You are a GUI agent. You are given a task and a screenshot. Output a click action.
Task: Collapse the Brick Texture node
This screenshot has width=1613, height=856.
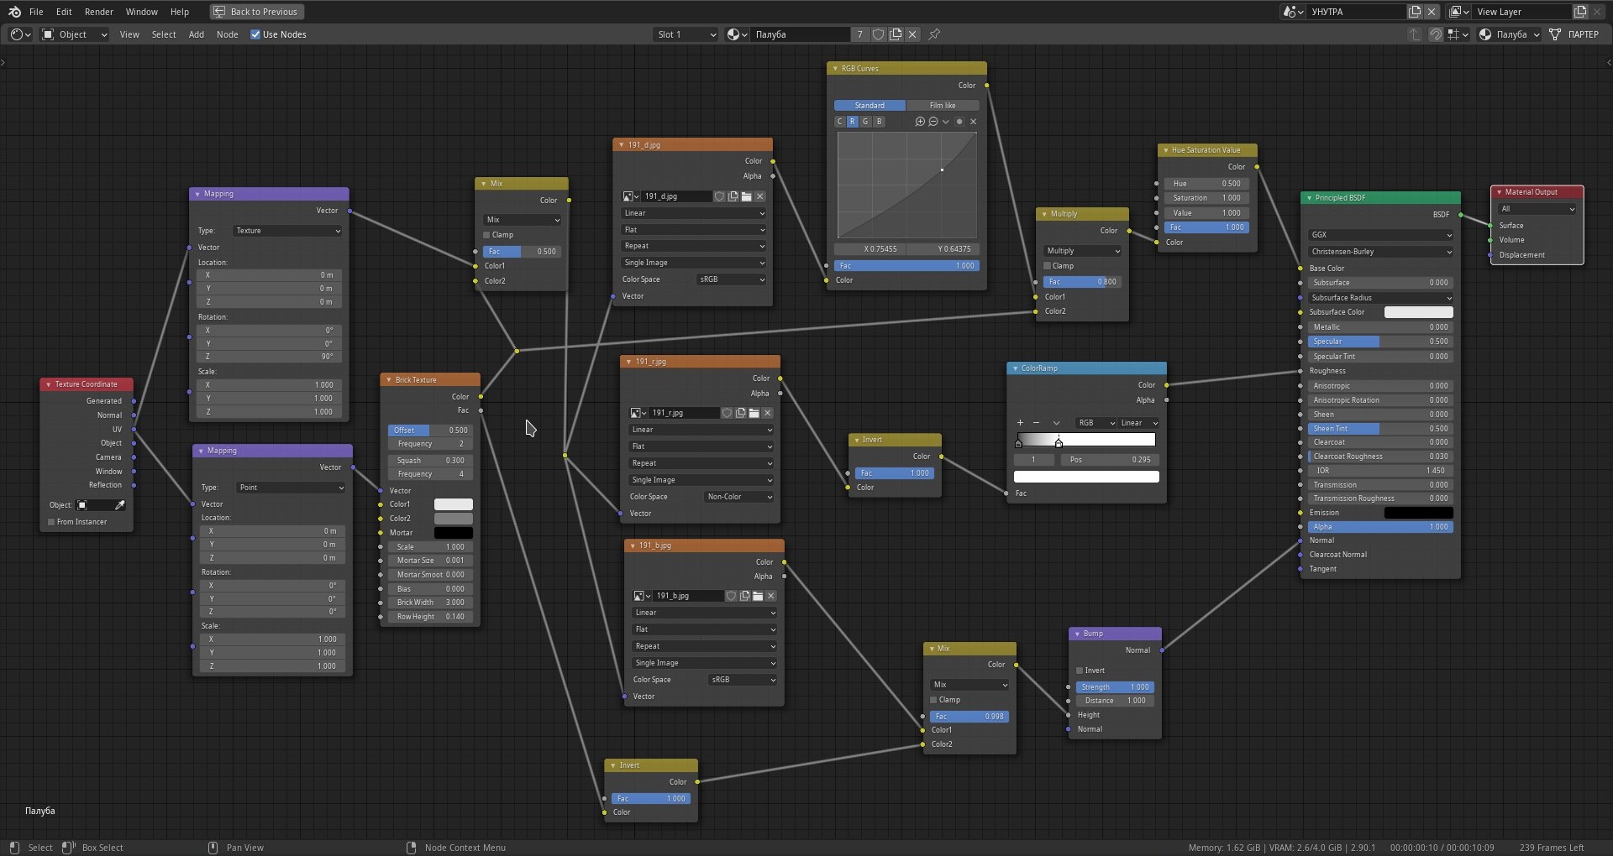click(x=389, y=380)
